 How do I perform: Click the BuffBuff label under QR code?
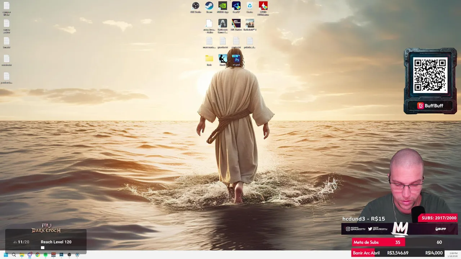(x=430, y=106)
